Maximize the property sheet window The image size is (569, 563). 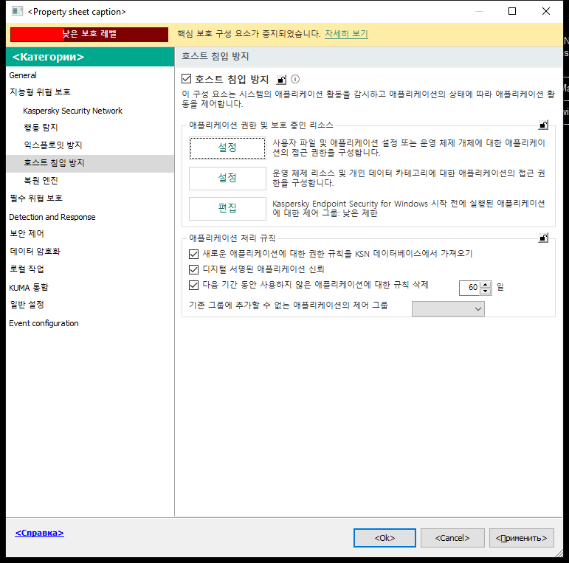pyautogui.click(x=512, y=11)
